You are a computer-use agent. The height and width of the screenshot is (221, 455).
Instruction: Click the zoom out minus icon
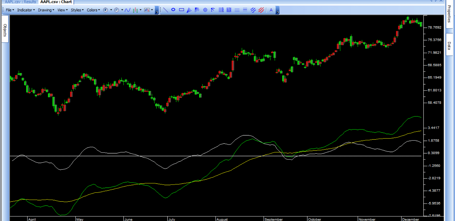[117, 10]
